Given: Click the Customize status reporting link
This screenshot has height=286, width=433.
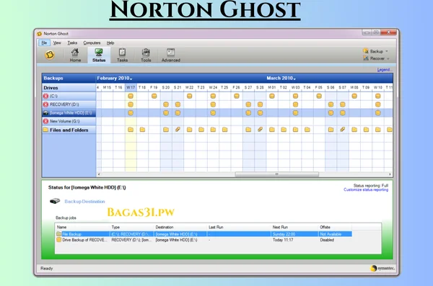Looking at the screenshot, I should [x=366, y=189].
